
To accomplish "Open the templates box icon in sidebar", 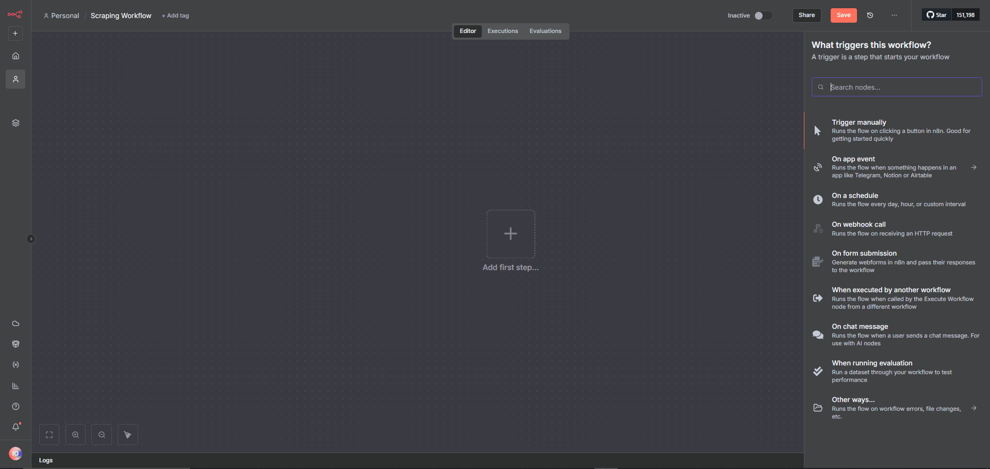I will [15, 344].
